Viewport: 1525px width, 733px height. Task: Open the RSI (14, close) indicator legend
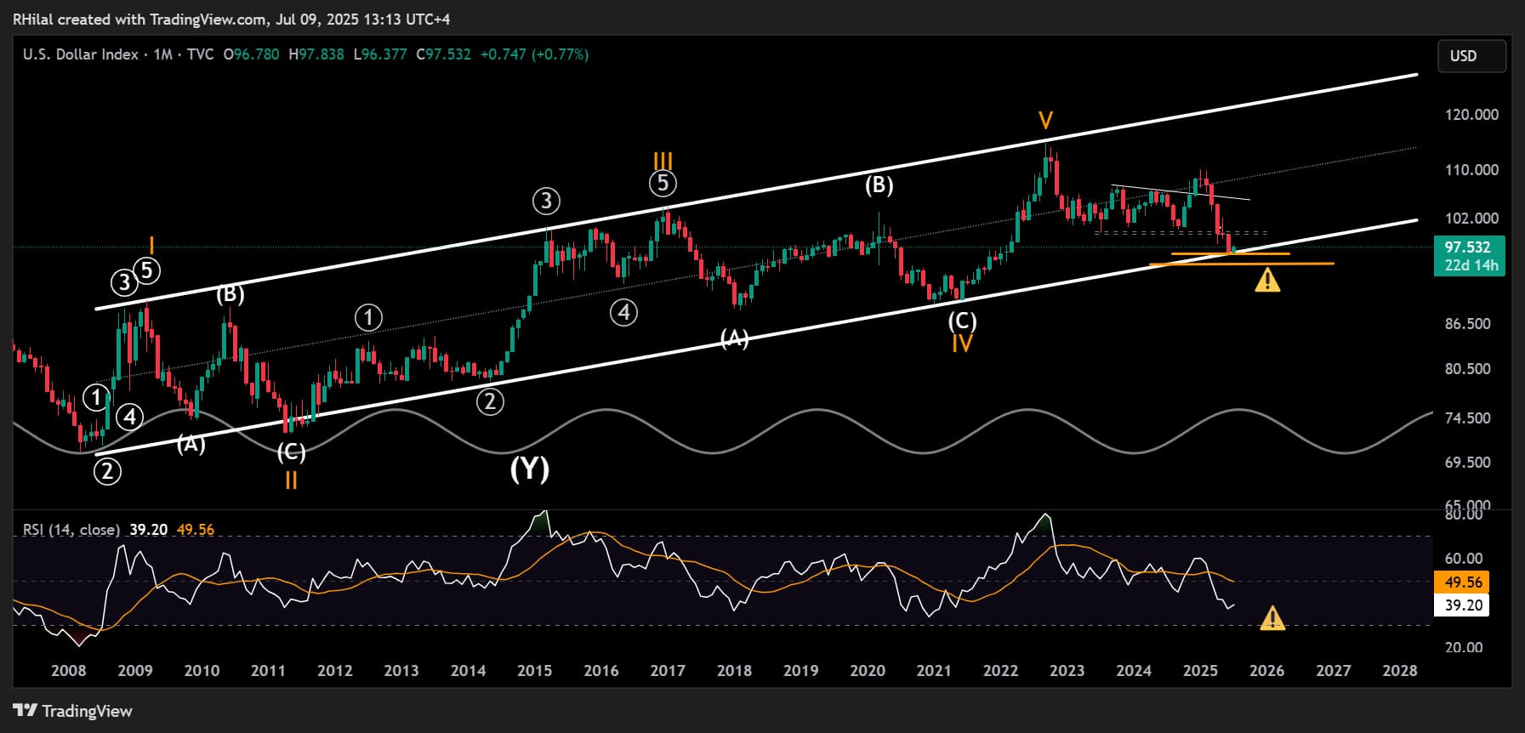point(71,530)
